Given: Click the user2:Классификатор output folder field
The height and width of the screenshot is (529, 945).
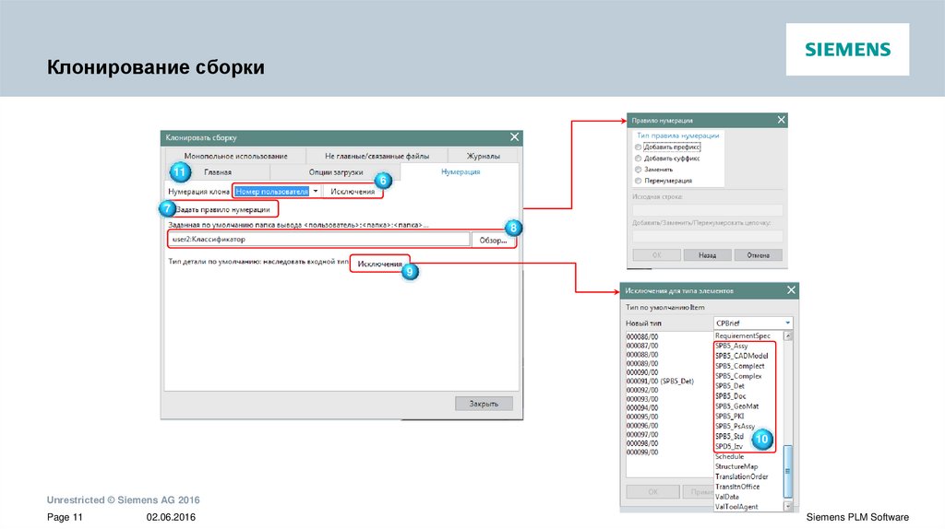Looking at the screenshot, I should [318, 240].
